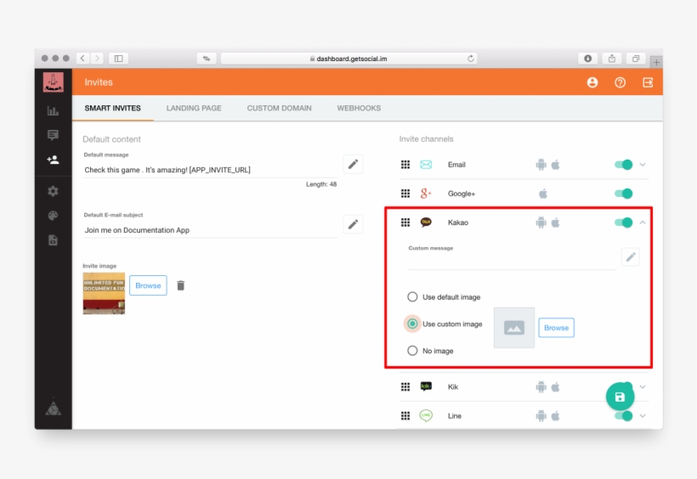
Task: Grab the Google+ channel drag handle
Action: pyautogui.click(x=405, y=194)
